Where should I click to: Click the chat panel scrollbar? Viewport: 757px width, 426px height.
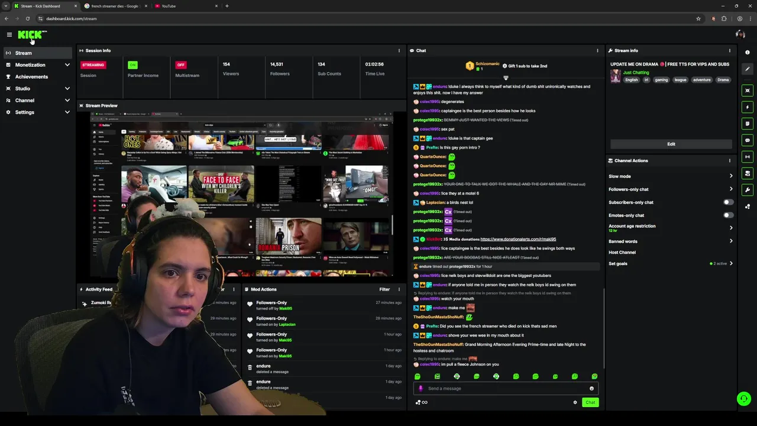[x=604, y=328]
